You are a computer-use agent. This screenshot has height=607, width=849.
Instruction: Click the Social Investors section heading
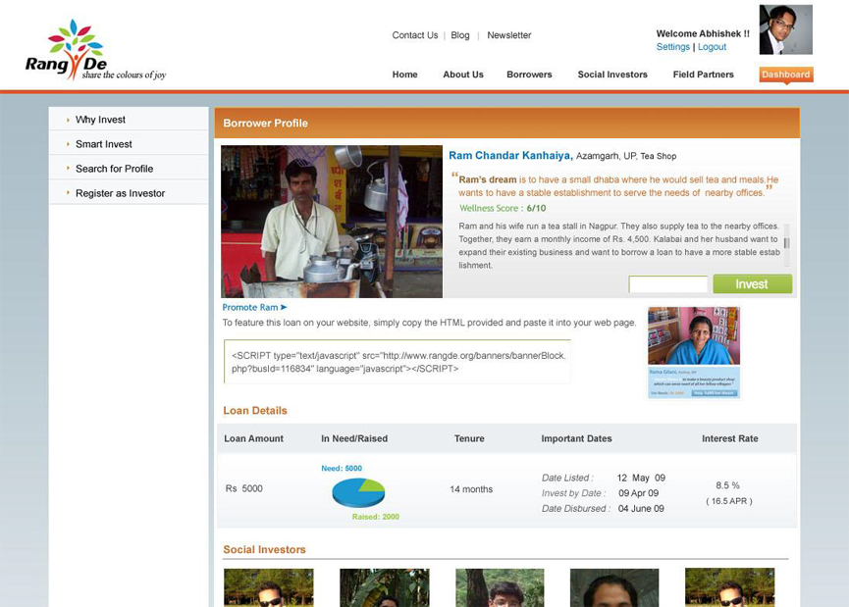pos(264,550)
